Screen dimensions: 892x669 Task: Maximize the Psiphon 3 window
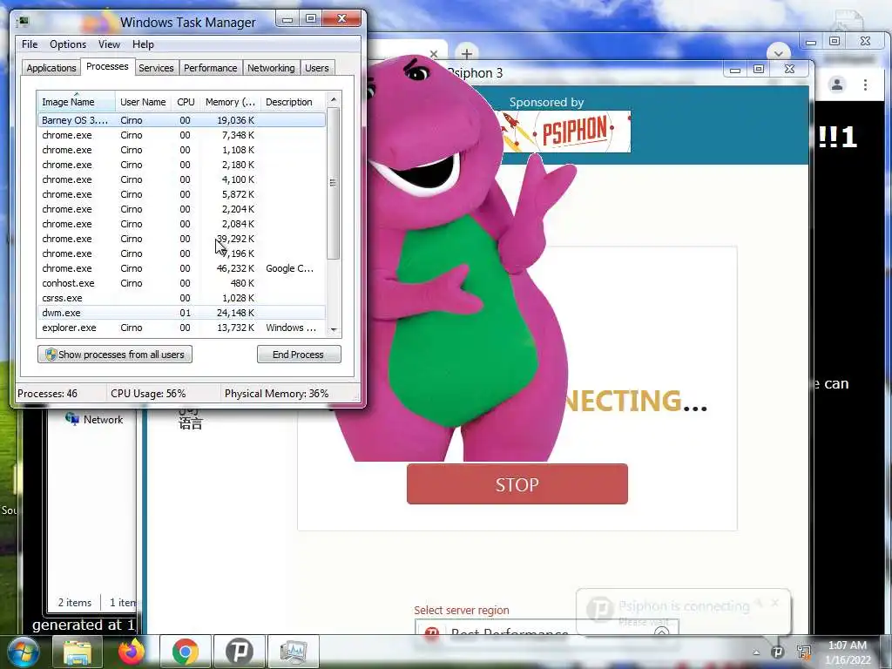point(759,69)
